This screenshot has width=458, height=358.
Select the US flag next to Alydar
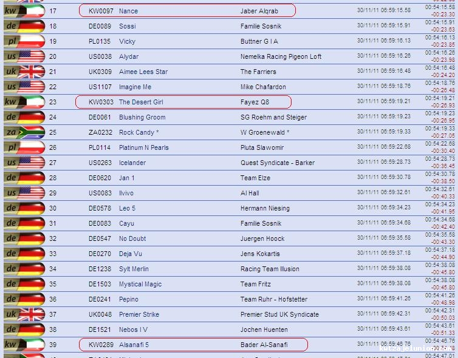pos(24,56)
